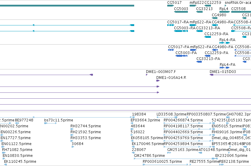This screenshot has width=251, height=166.
Task: Select the CG5003-PA CDS feature
Action: point(181,56)
